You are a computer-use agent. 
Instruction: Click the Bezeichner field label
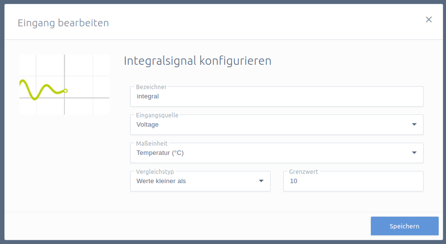(151, 87)
